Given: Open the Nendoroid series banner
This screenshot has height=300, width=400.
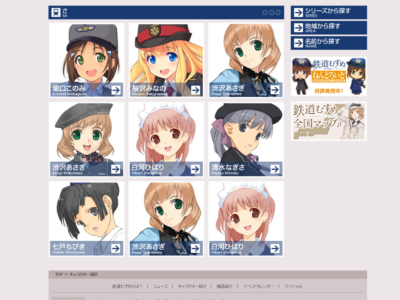Looking at the screenshot, I should pyautogui.click(x=329, y=76).
